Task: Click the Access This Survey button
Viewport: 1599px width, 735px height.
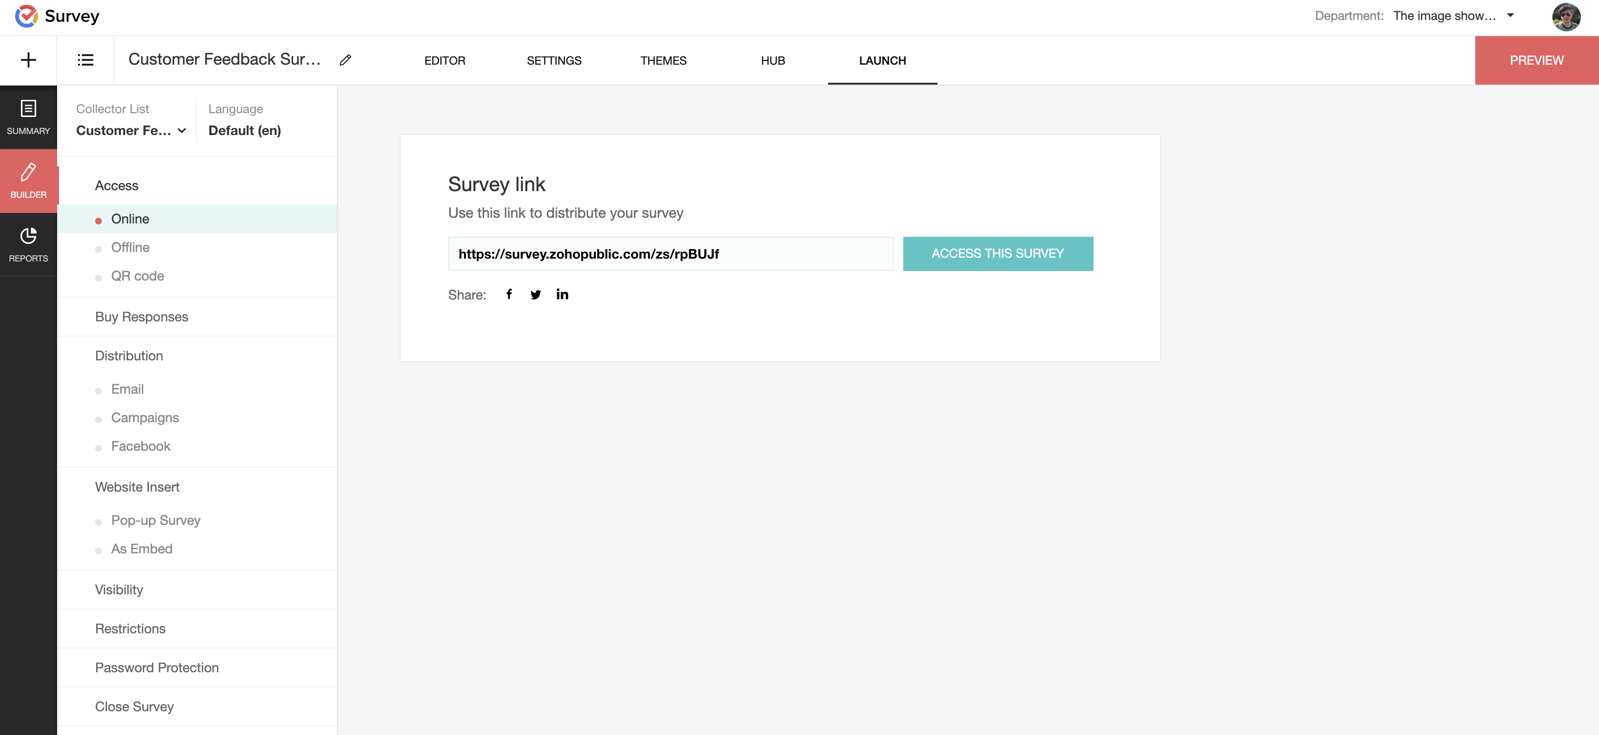Action: (997, 254)
